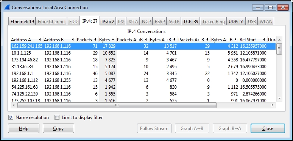
Task: Switch to the UDP: 51 tab
Action: click(236, 22)
